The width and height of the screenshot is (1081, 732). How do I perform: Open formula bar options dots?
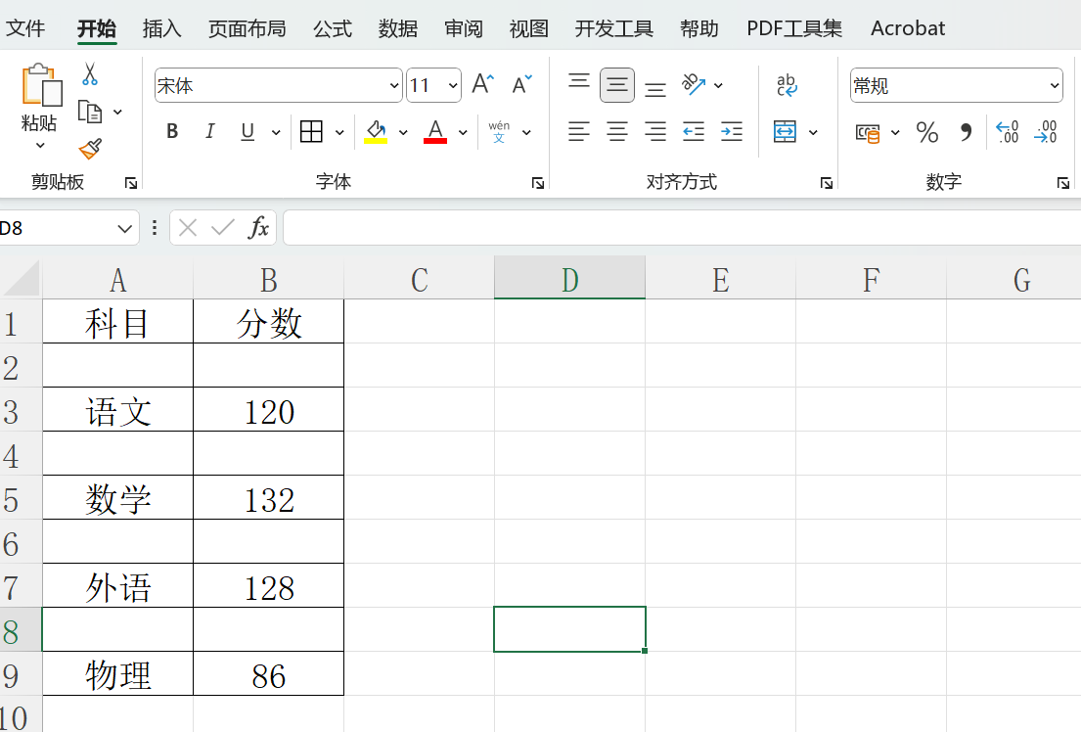tap(154, 228)
